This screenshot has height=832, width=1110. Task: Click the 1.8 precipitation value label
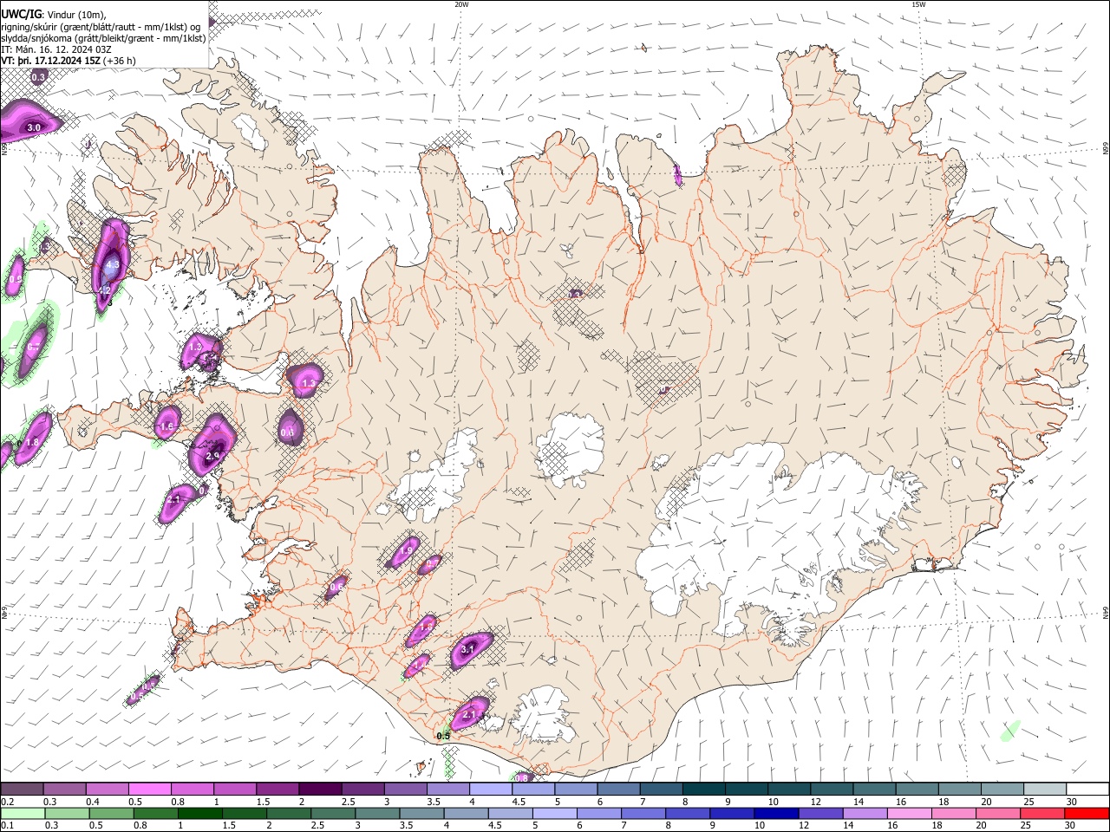[x=32, y=442]
